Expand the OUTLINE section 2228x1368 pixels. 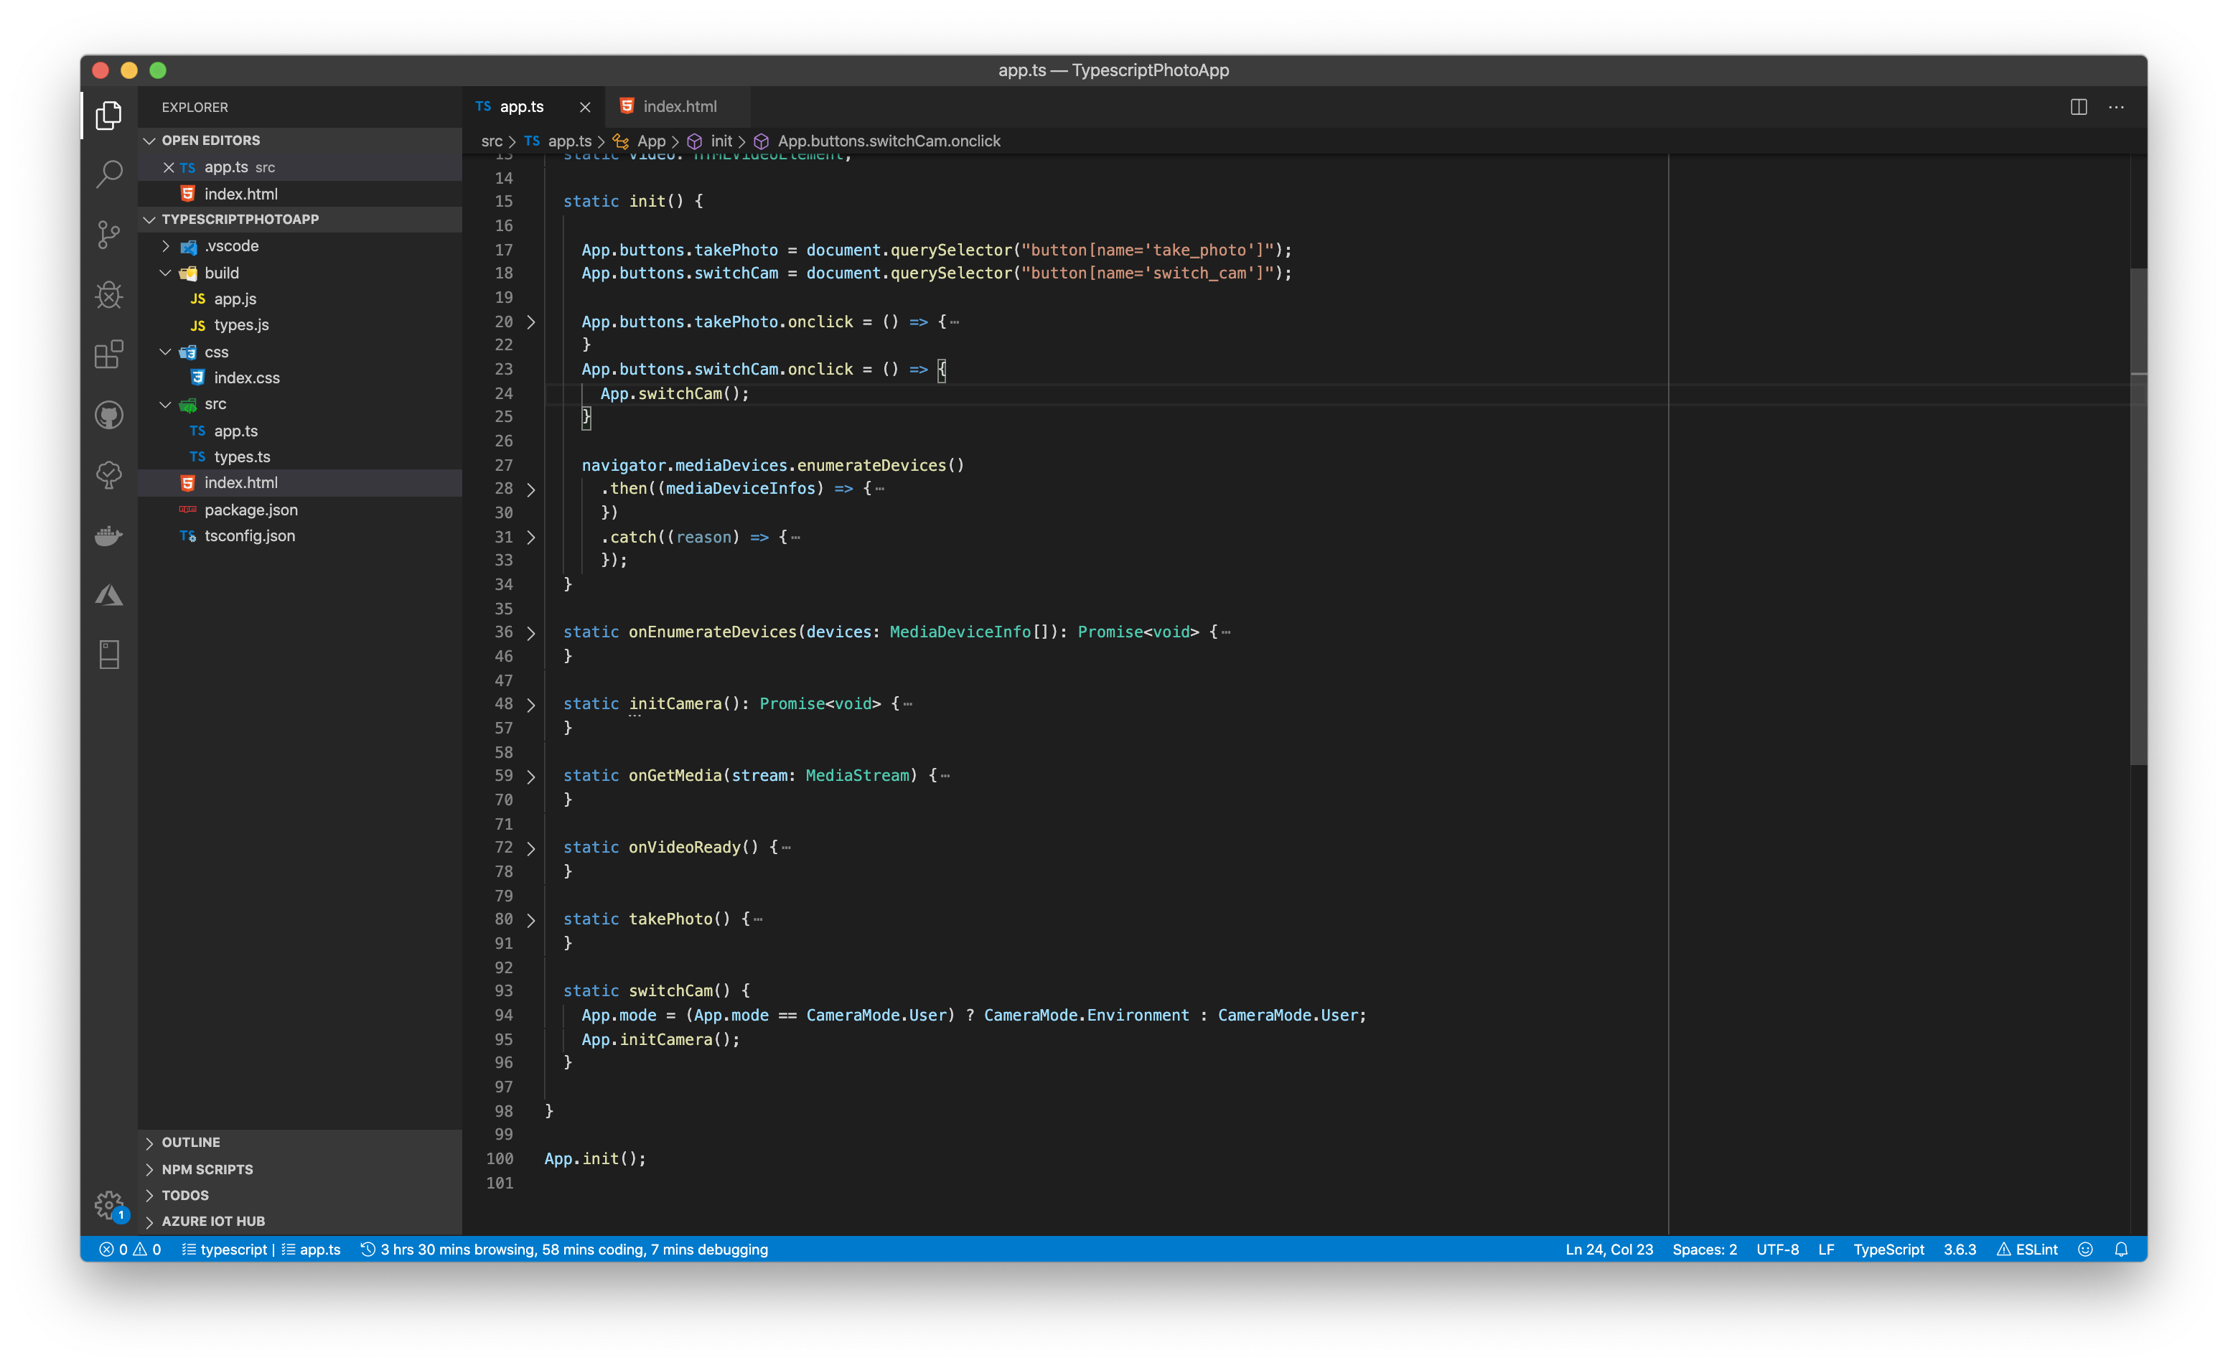[x=190, y=1143]
